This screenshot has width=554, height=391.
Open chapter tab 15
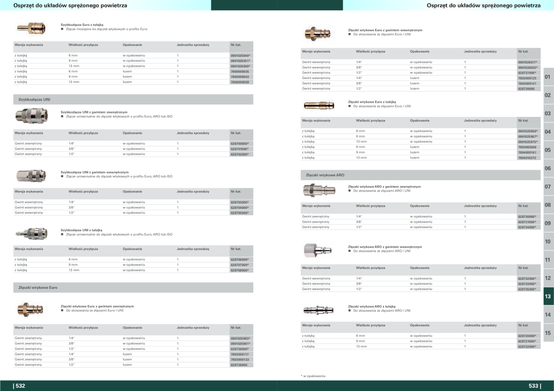(x=549, y=333)
